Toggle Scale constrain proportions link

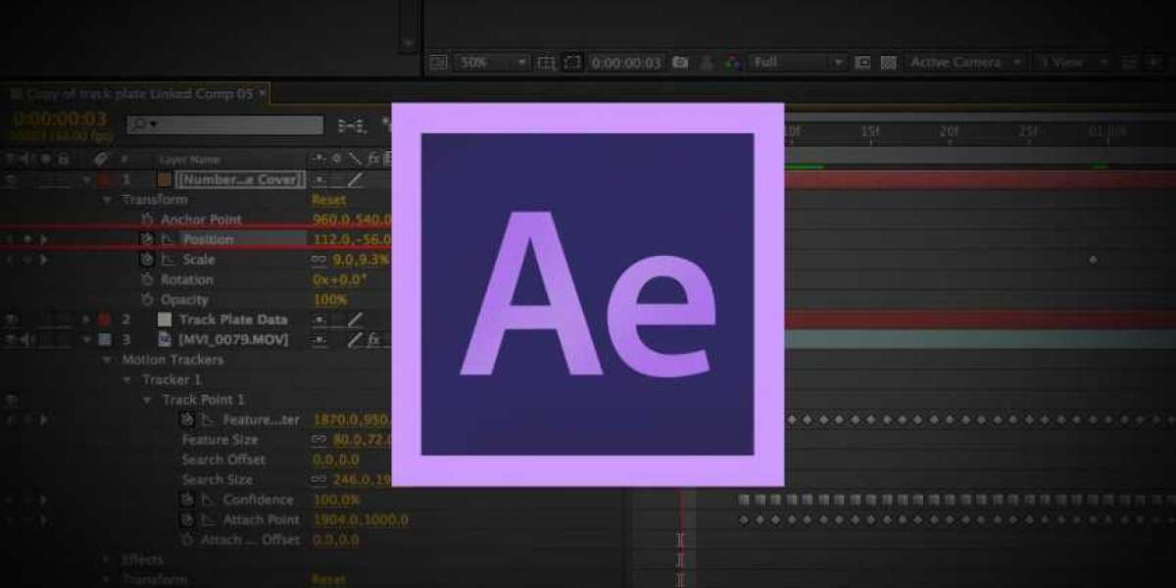tap(318, 260)
